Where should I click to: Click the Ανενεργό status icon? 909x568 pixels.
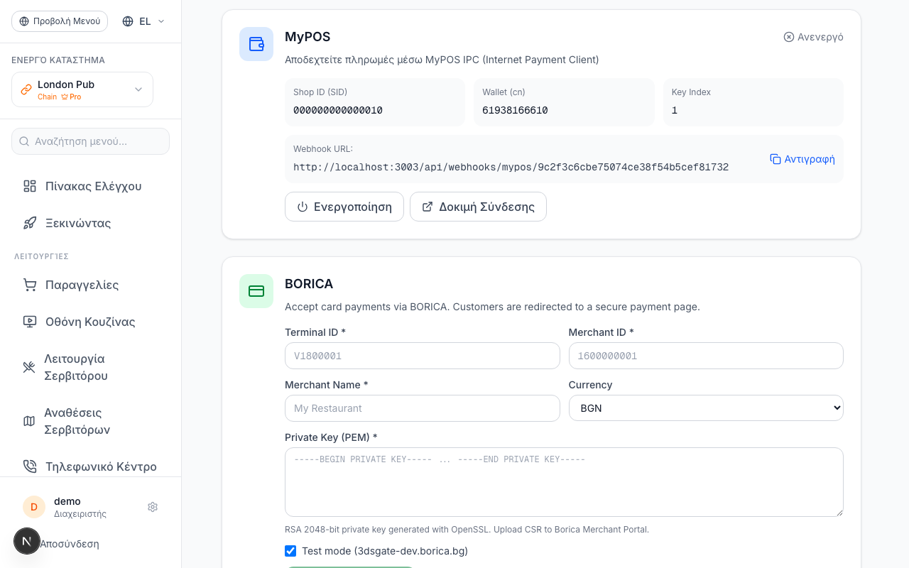tap(788, 37)
